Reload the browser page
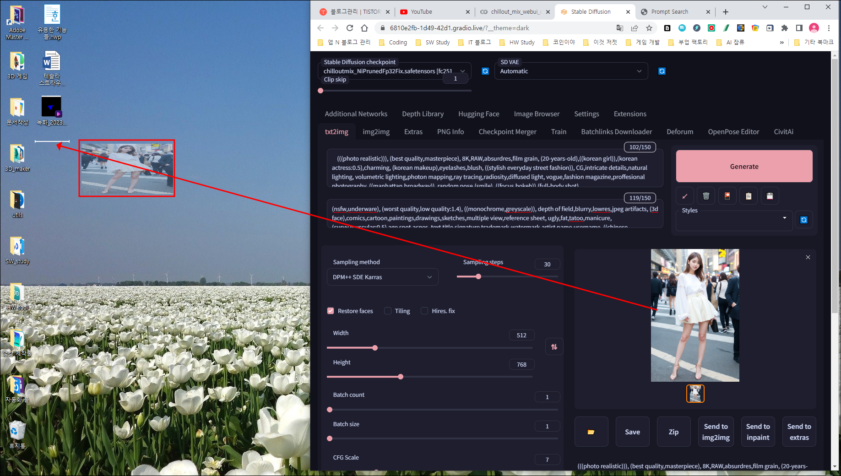 click(350, 28)
